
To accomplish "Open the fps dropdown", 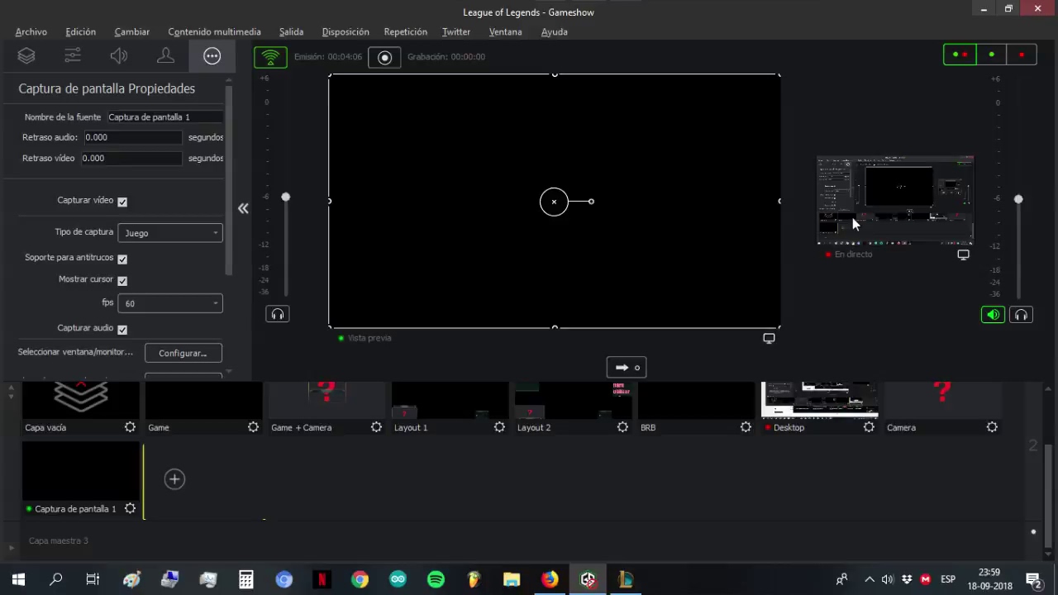I will (170, 303).
